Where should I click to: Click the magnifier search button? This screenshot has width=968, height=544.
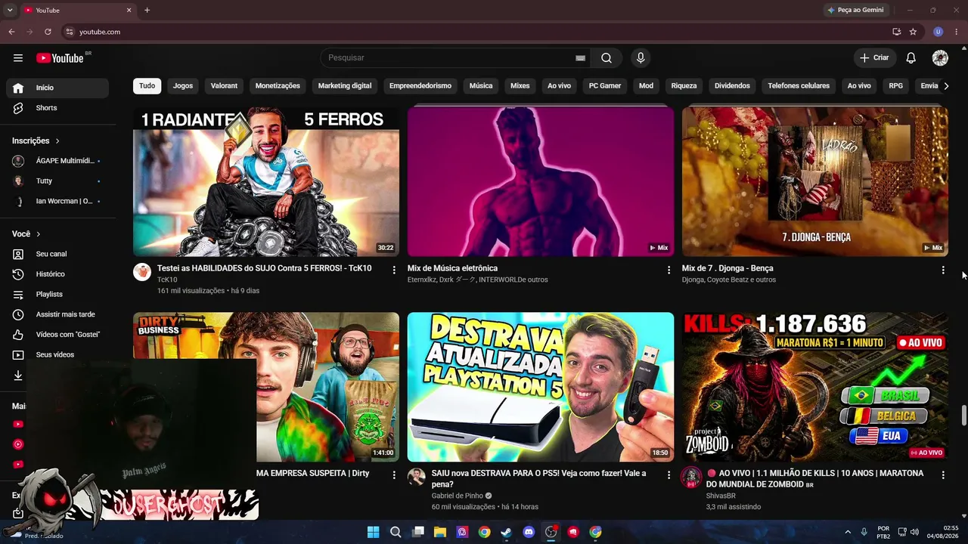point(607,58)
